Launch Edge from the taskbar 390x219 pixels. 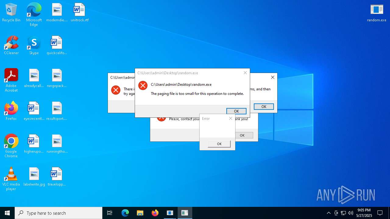125,213
